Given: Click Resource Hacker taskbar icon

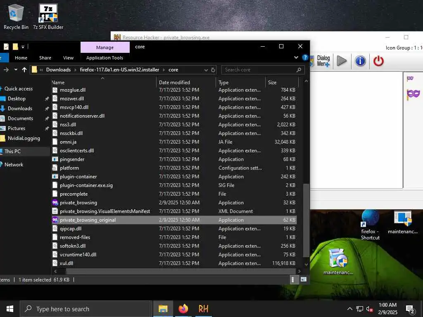Looking at the screenshot, I should (x=203, y=309).
